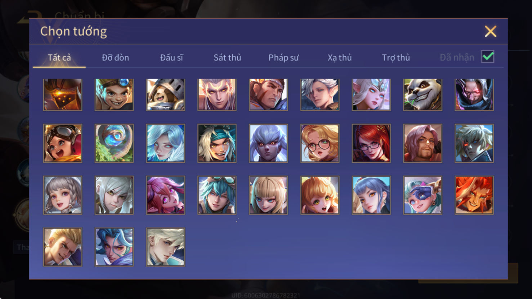Screen dimensions: 532x299
Task: Select the hero with blue eye mask
Action: (x=423, y=195)
